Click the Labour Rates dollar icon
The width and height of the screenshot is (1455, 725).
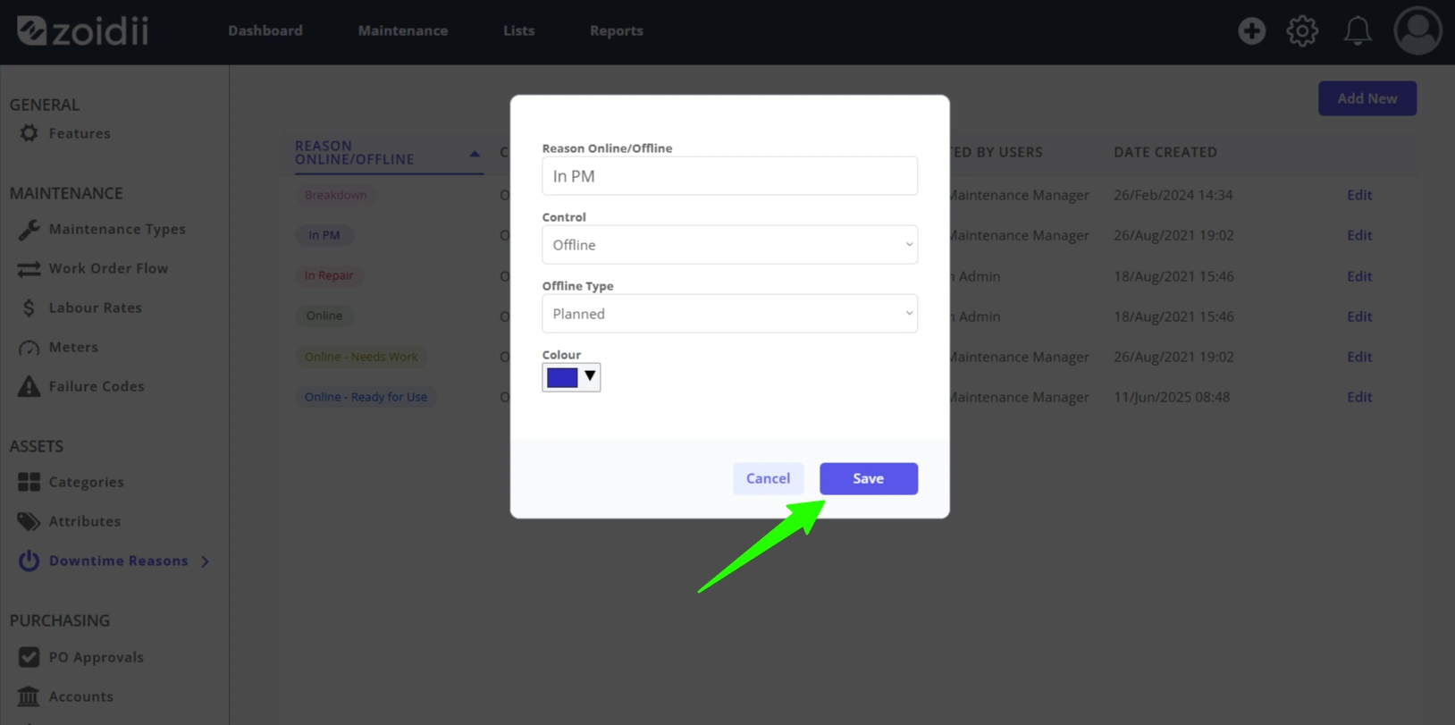coord(29,308)
